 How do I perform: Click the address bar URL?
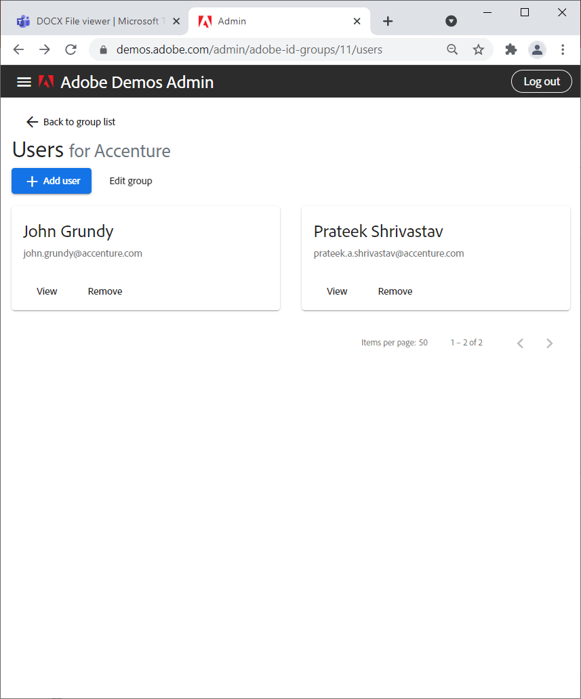pyautogui.click(x=249, y=49)
